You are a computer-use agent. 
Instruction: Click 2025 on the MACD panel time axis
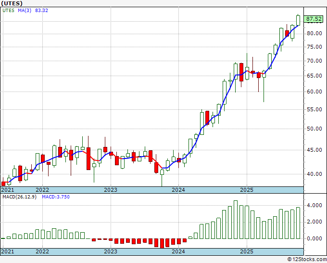click(247, 251)
